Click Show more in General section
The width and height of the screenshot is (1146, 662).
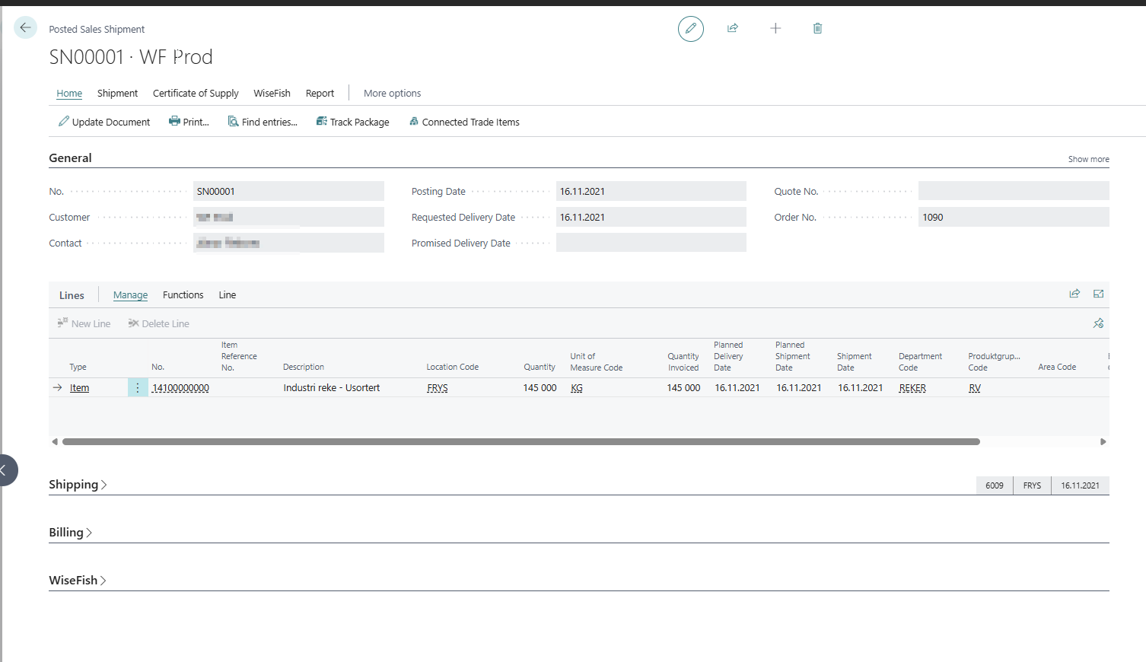1087,159
